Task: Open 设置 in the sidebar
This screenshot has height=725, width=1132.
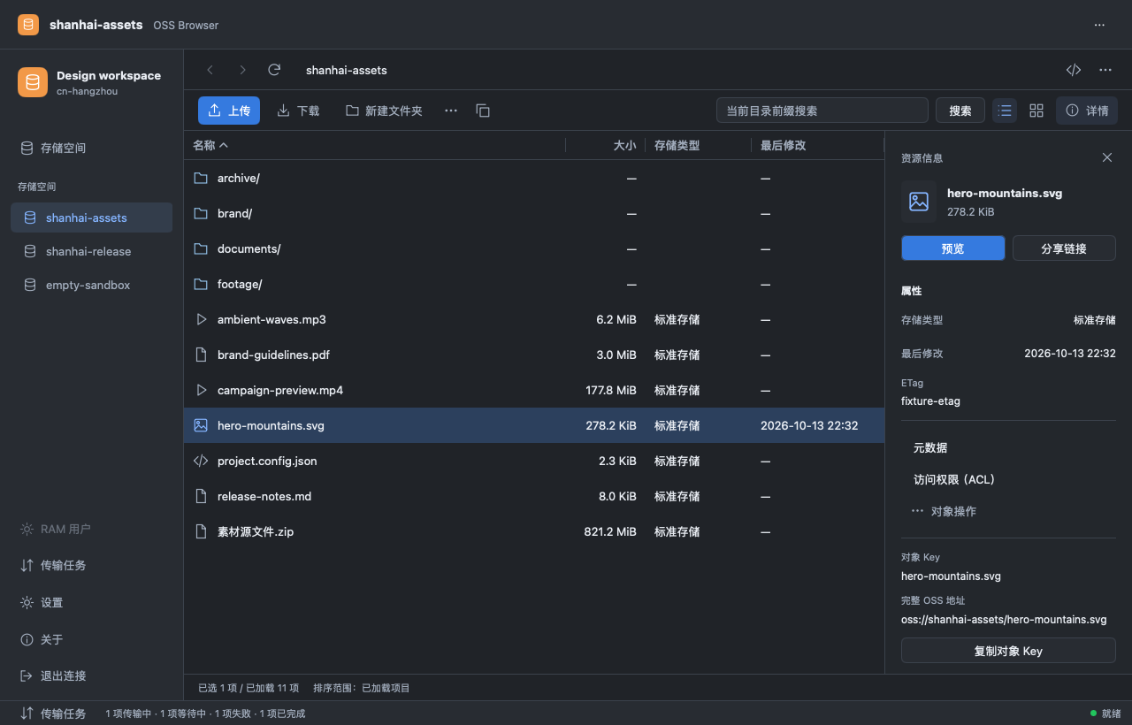Action: pos(91,602)
